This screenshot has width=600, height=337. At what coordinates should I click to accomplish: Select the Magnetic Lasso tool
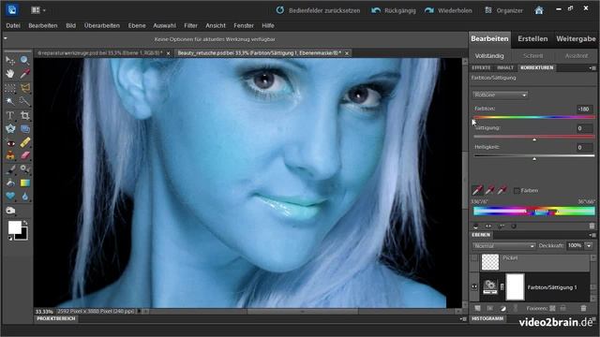tap(25, 88)
